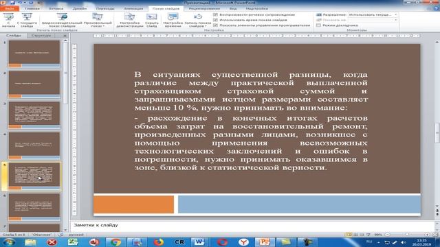Start show from current slide
This screenshot has height=247, width=440.
pyautogui.click(x=27, y=20)
